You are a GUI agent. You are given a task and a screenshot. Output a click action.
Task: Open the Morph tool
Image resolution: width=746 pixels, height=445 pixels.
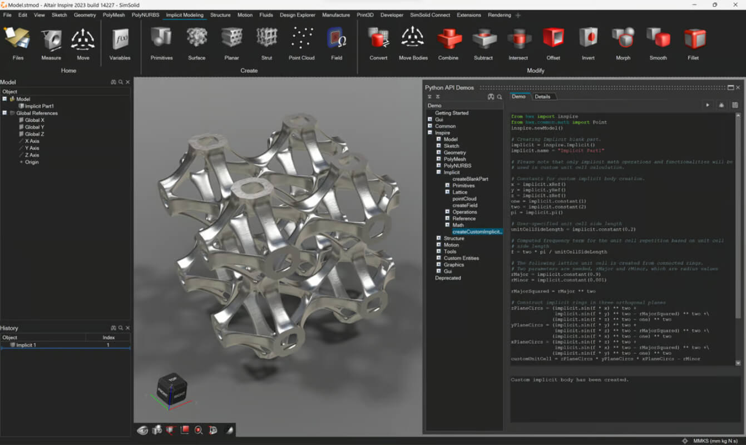point(623,43)
